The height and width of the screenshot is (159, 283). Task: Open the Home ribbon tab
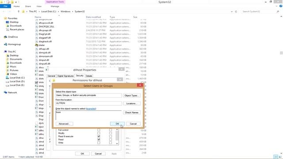(x=17, y=6)
